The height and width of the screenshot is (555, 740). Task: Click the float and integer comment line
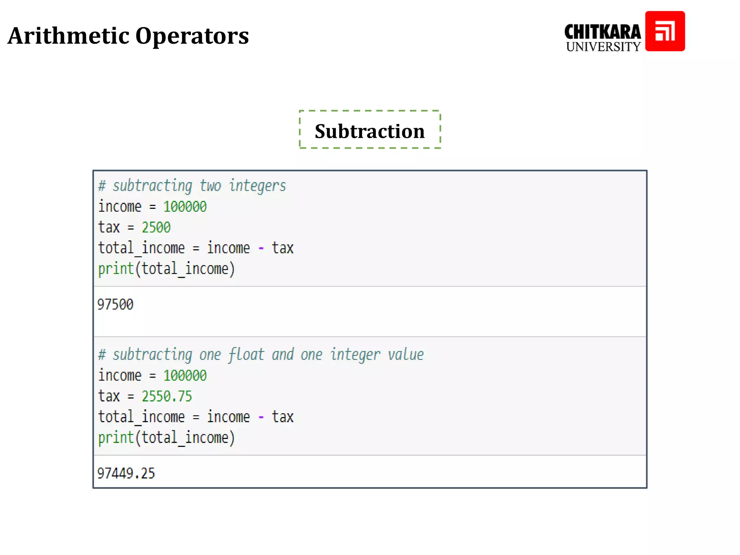point(261,354)
